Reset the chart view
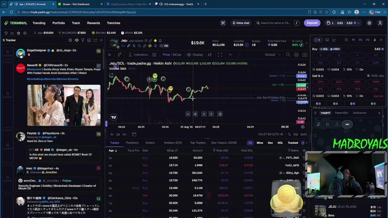 (x=220, y=114)
